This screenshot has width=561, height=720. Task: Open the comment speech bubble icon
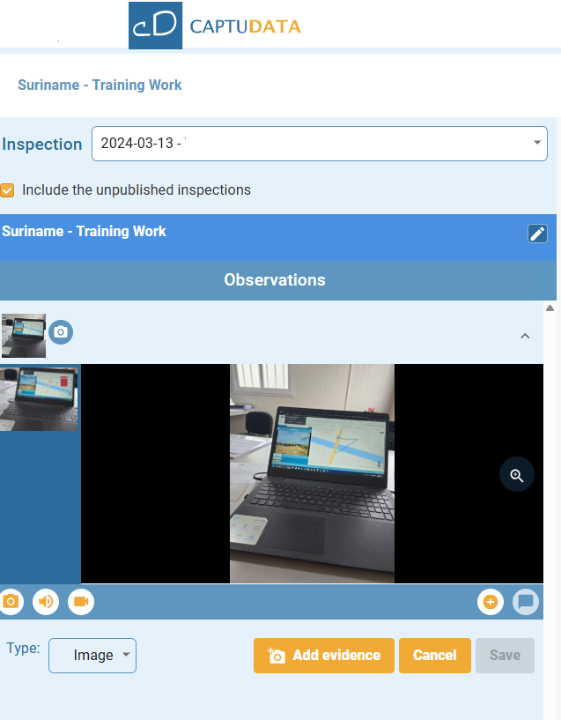tap(526, 603)
